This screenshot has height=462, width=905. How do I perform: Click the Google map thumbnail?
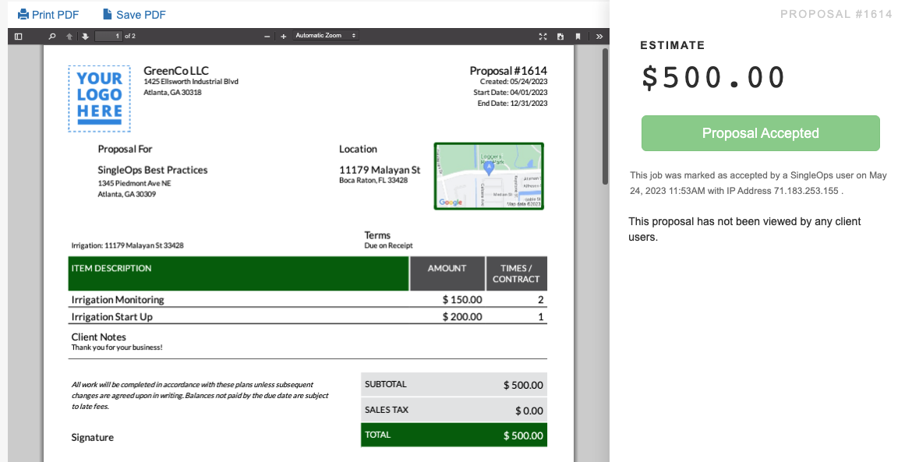(489, 176)
